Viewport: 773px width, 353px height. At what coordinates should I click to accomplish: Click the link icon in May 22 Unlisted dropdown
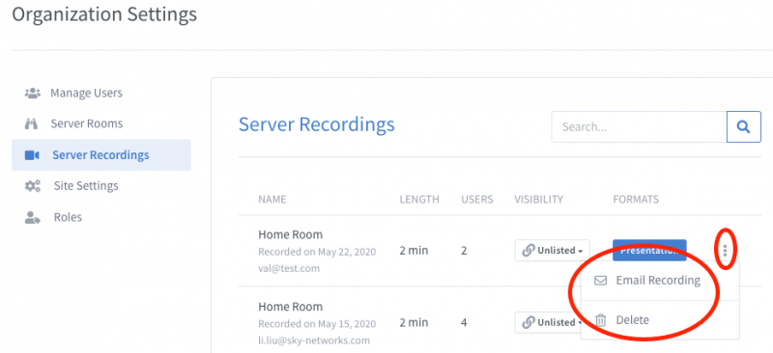point(528,250)
